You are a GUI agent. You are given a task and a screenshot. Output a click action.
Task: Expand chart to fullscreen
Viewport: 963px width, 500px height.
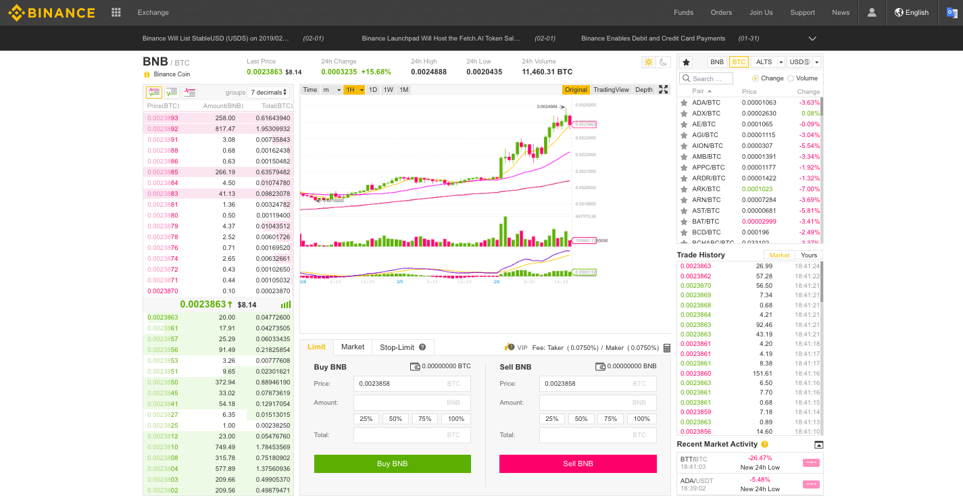pos(664,89)
